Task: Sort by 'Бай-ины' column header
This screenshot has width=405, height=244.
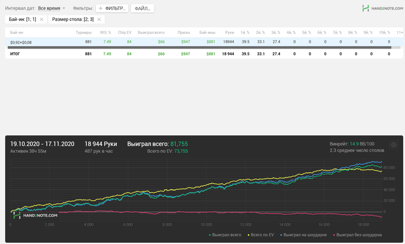Action: [x=207, y=32]
